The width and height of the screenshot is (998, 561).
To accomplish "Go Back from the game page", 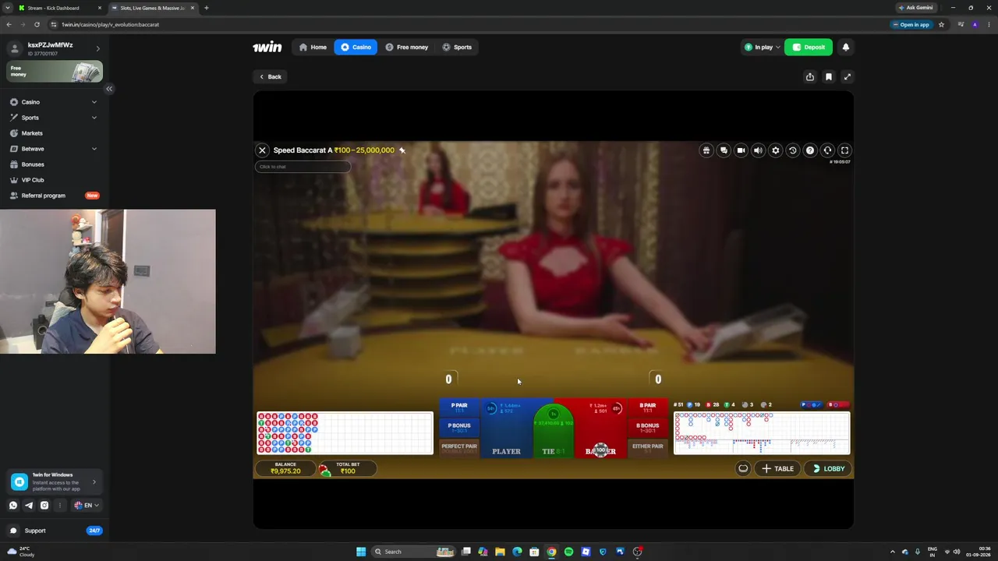I will 271,76.
